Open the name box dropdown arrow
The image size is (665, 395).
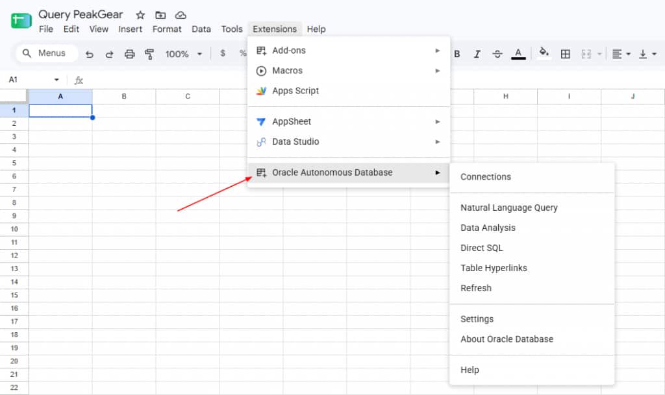tap(56, 80)
